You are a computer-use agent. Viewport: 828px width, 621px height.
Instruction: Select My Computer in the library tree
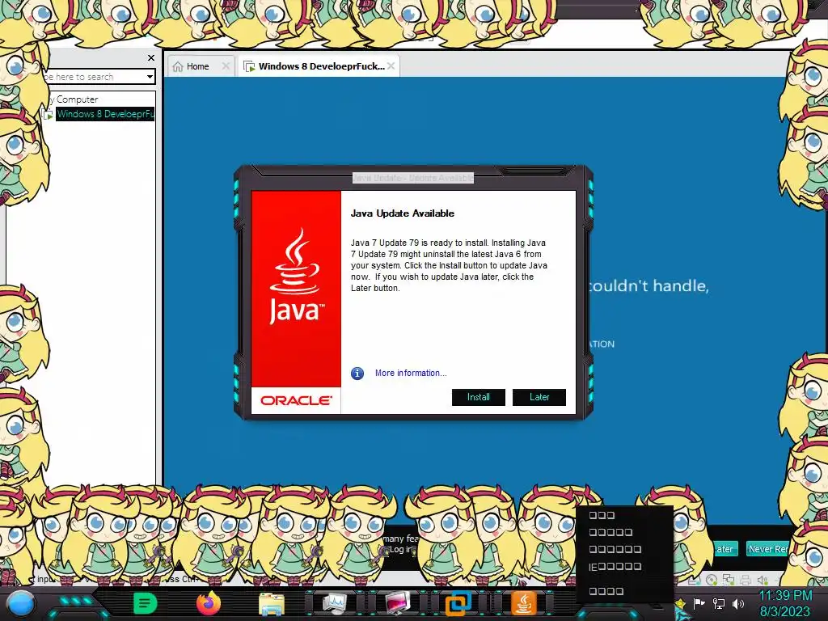[74, 99]
